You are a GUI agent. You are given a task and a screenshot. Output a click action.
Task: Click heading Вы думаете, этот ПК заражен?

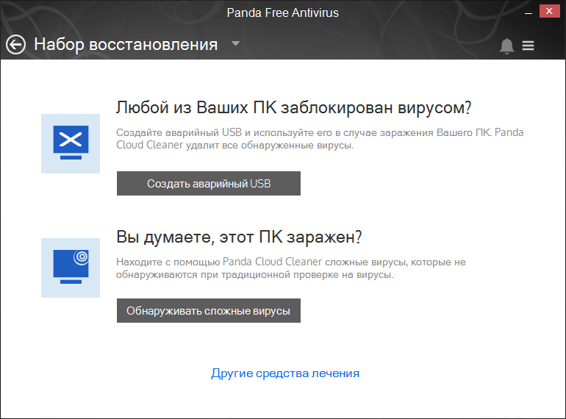point(239,237)
